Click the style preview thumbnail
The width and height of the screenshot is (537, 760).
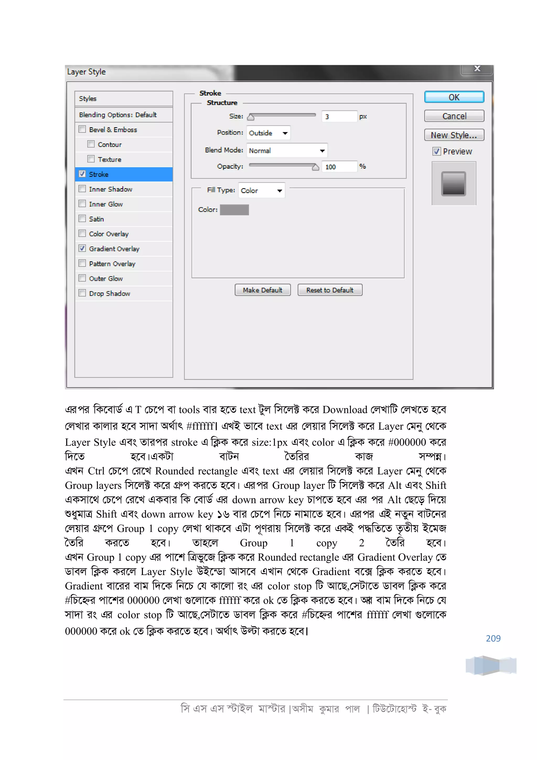coord(454,183)
